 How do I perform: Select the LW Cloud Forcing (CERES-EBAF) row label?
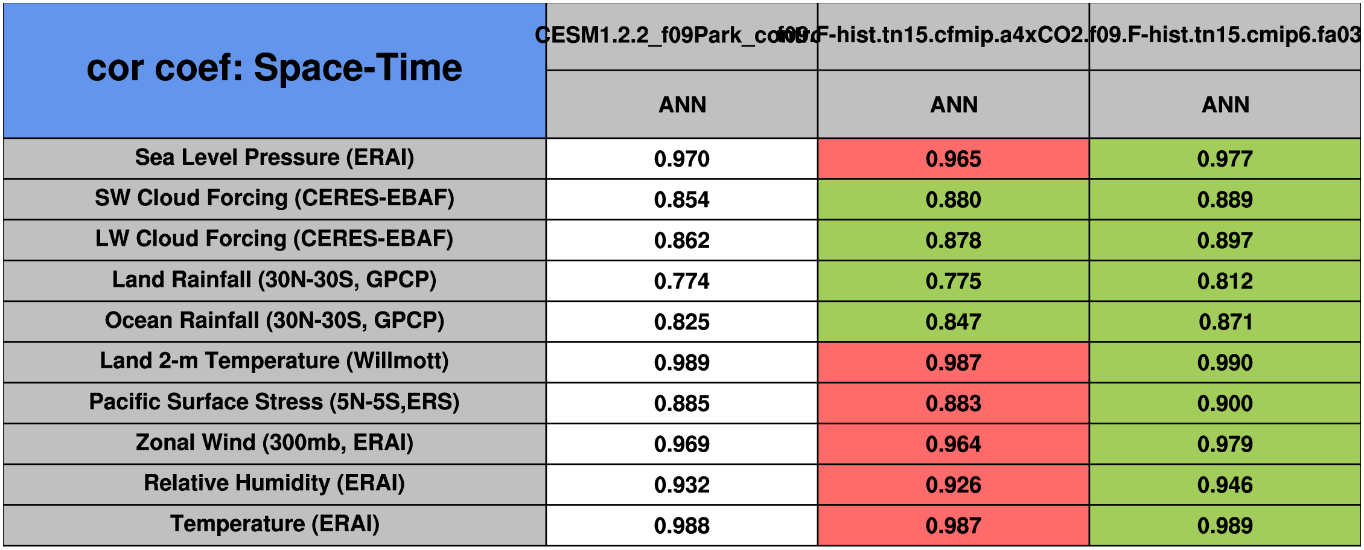pos(274,240)
